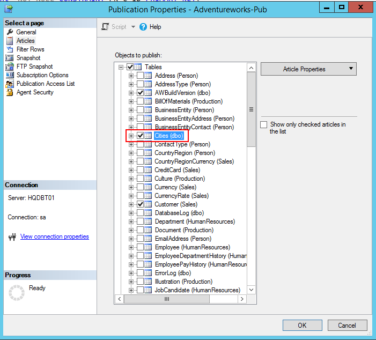The image size is (376, 340).
Task: Click the table icon beside Currency (Sales)
Action: point(148,187)
